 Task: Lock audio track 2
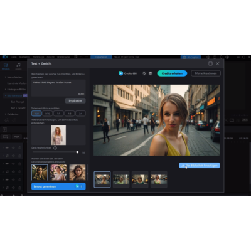[x=19, y=171]
